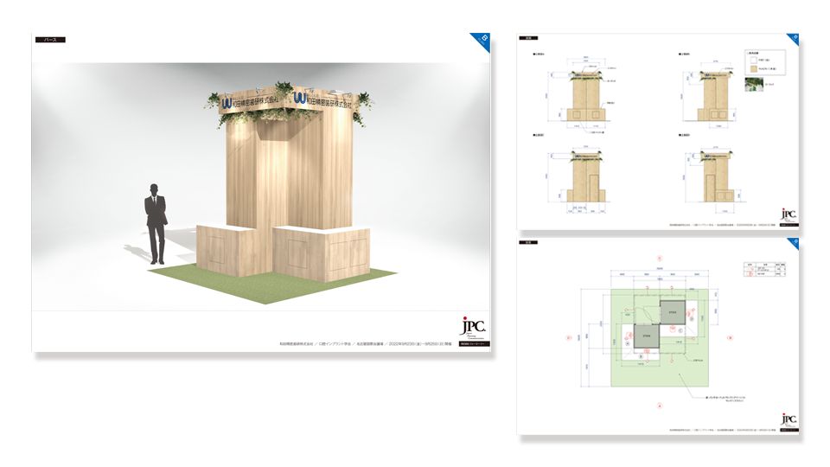This screenshot has height=467, width=830.
Task: Click the plant photo sample on the elevation sheet
Action: click(754, 84)
